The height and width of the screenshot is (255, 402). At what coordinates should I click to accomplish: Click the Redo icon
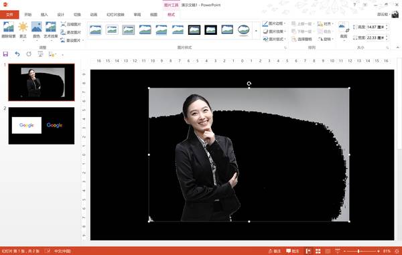point(29,54)
